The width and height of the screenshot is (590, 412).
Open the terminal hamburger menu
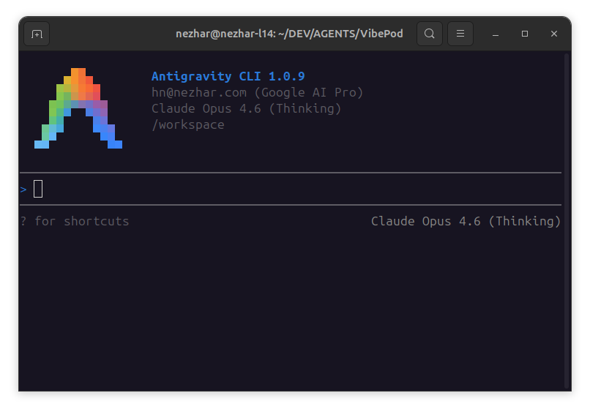pos(460,34)
